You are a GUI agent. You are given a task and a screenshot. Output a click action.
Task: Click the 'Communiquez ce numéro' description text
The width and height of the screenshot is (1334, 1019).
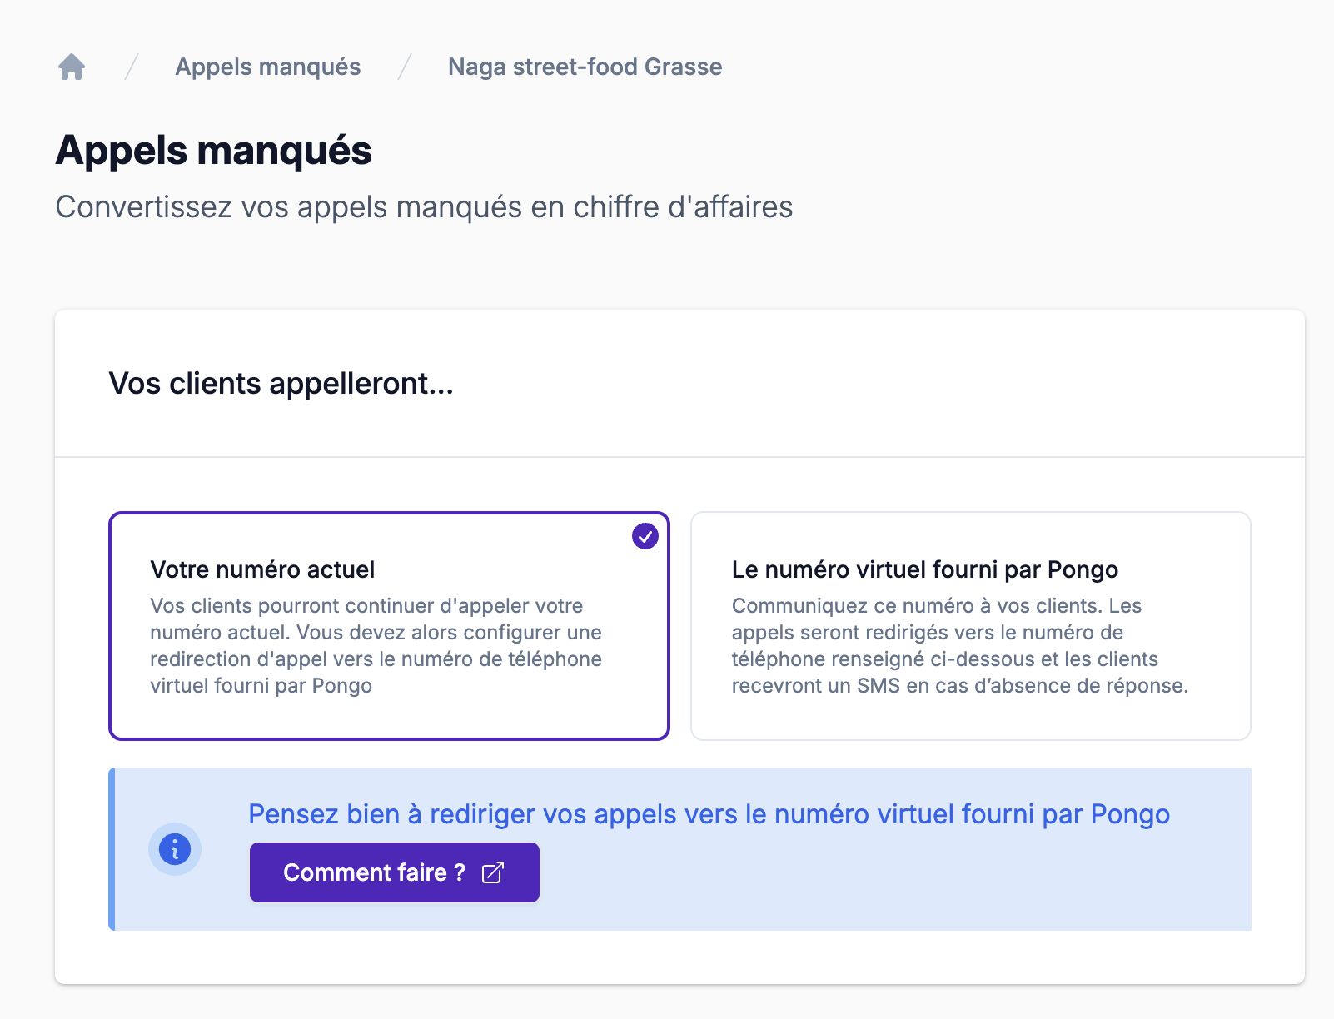tap(959, 646)
